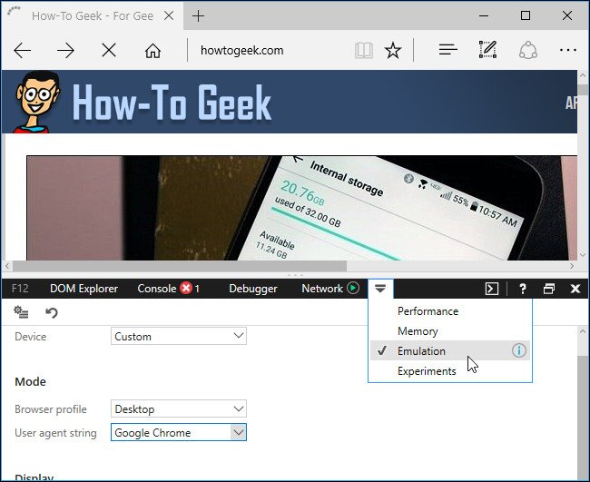The height and width of the screenshot is (482, 590).
Task: Open the Internal storage phone article image
Action: tap(301, 208)
